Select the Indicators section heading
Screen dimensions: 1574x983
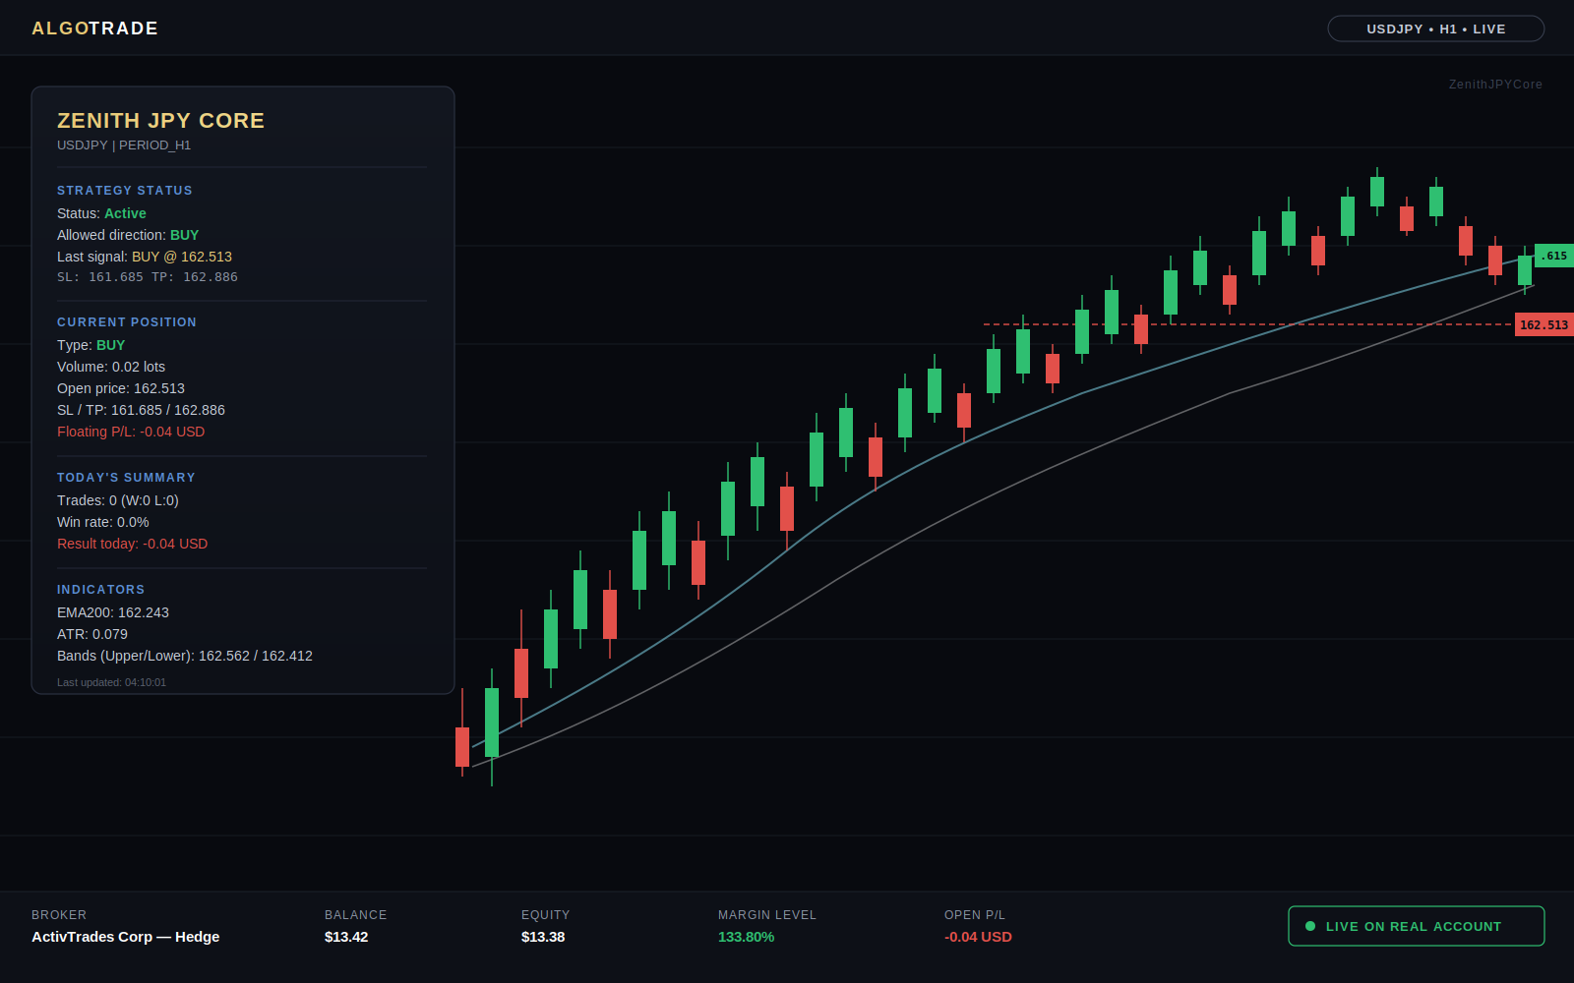pyautogui.click(x=101, y=590)
